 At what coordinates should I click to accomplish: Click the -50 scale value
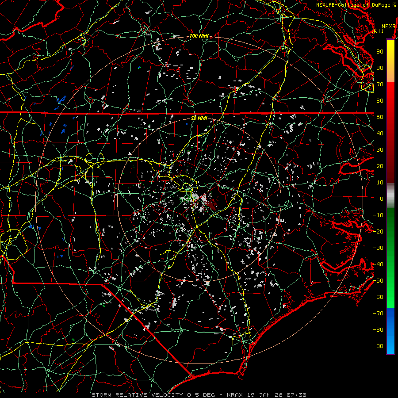coord(378,281)
